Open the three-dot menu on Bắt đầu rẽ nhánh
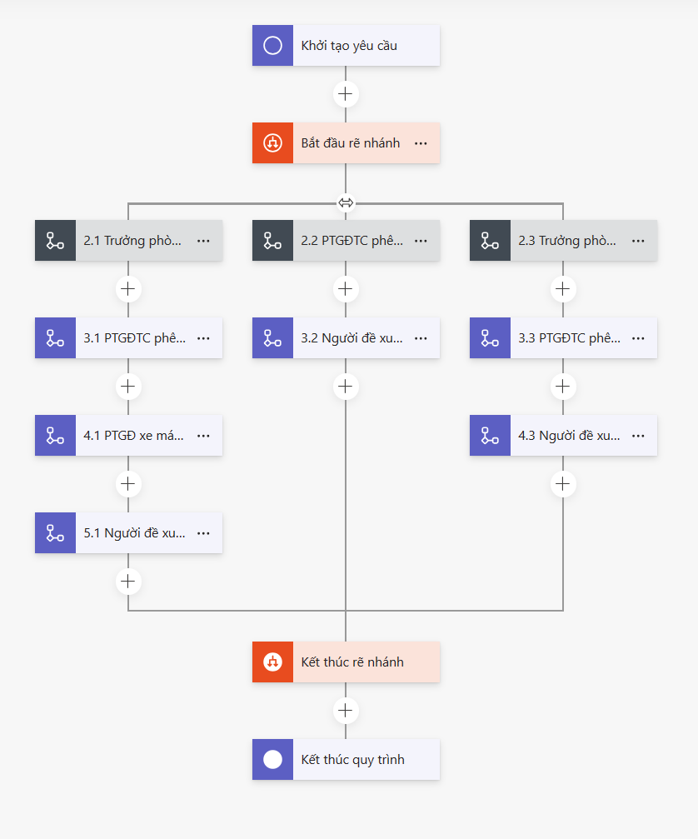This screenshot has width=698, height=839. pyautogui.click(x=421, y=143)
